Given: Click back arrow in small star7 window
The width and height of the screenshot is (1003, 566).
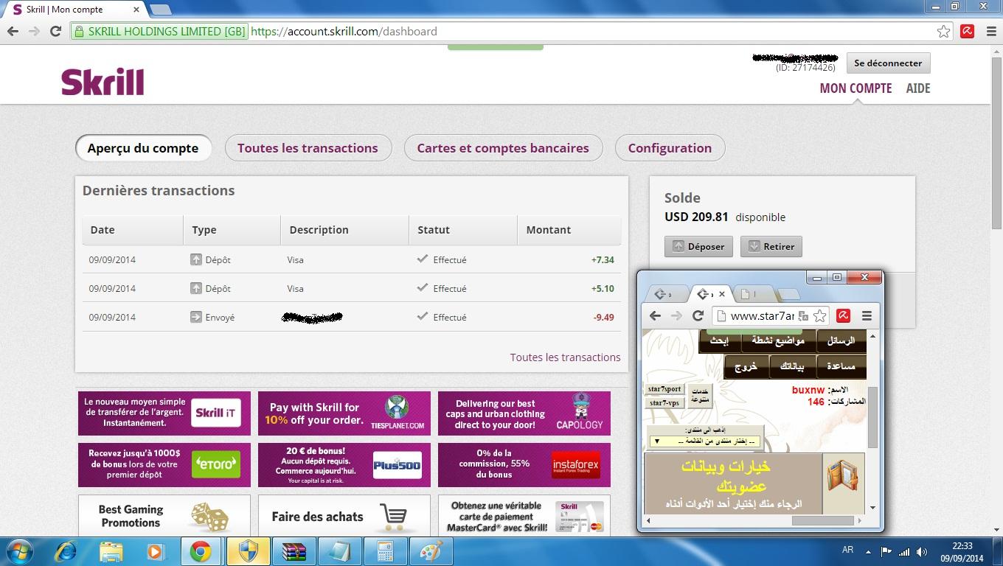Looking at the screenshot, I should click(655, 315).
